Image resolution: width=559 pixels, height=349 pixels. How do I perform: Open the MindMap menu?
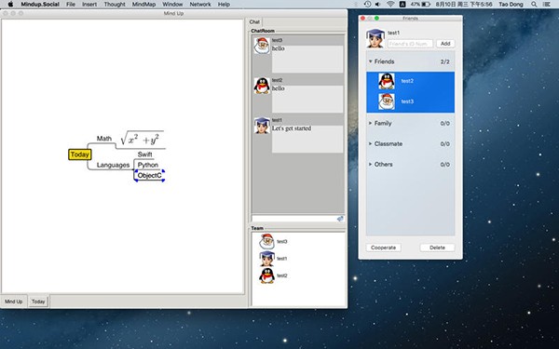[x=143, y=5]
